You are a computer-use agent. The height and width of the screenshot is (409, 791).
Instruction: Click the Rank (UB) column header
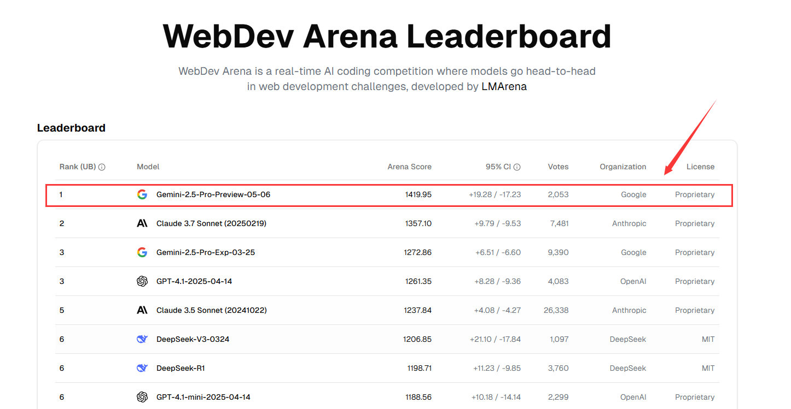point(78,167)
